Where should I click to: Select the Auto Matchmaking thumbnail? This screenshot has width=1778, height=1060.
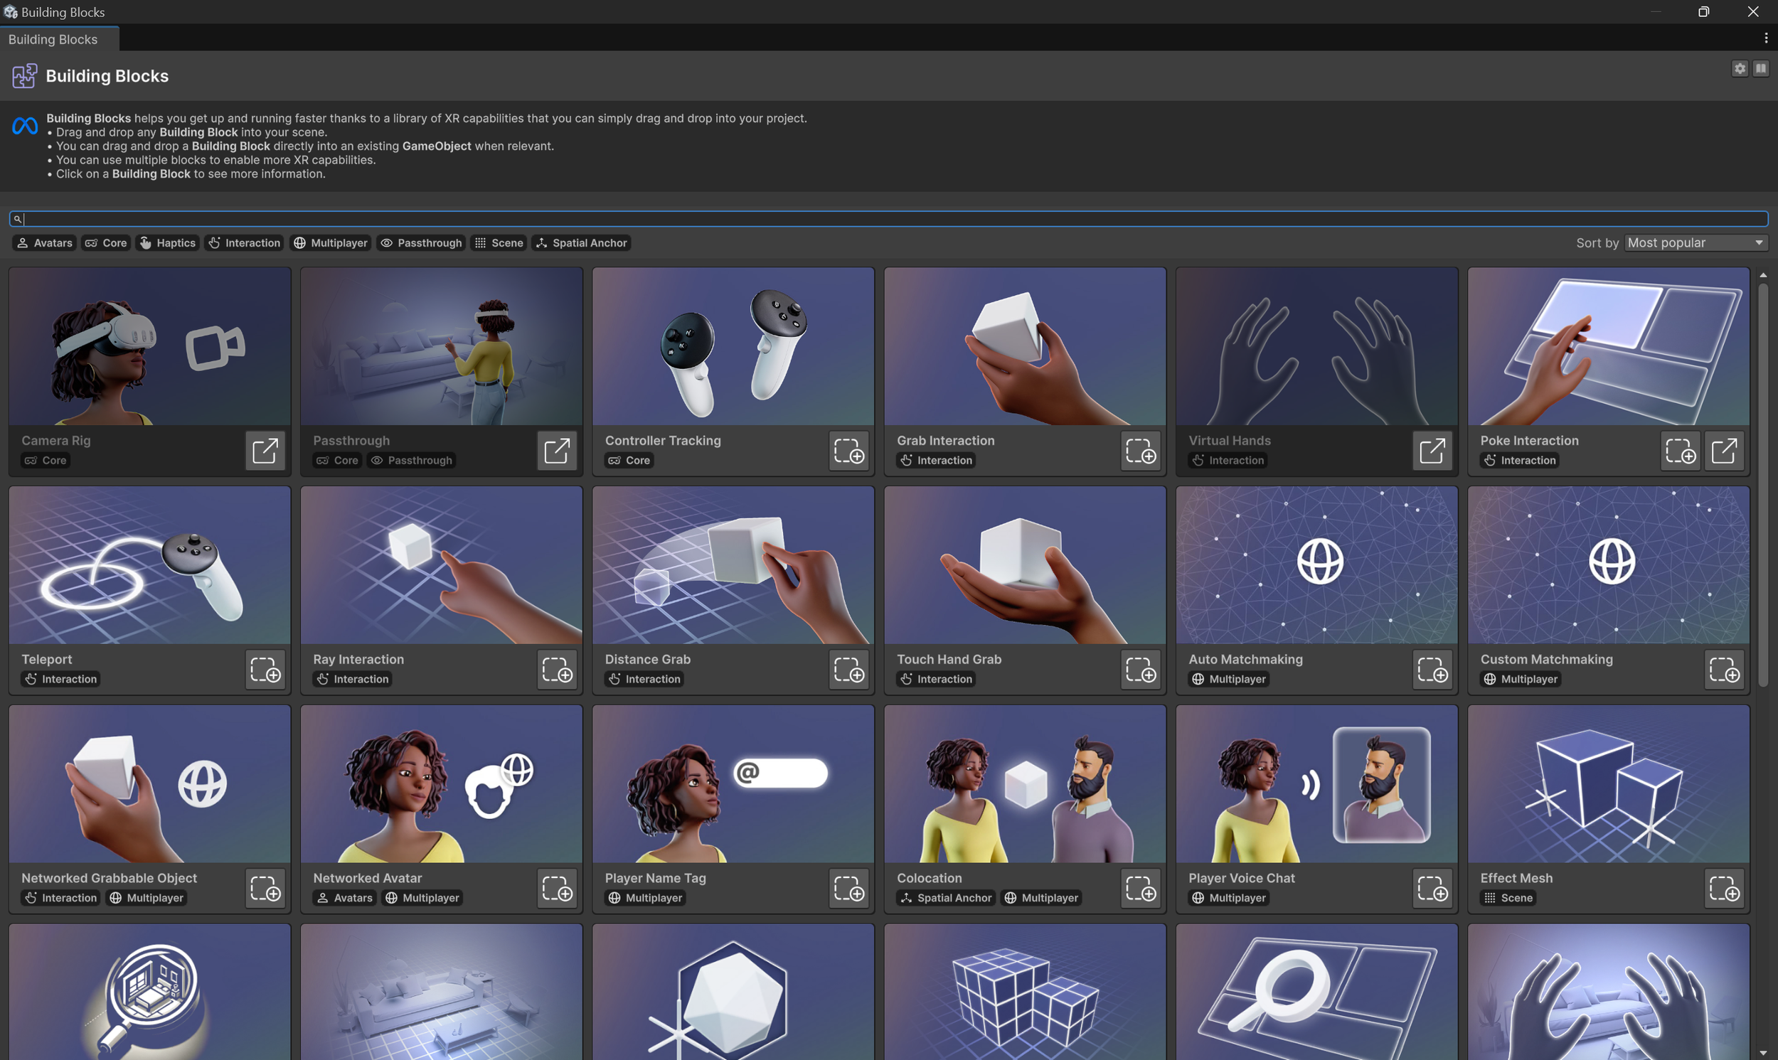tap(1316, 565)
